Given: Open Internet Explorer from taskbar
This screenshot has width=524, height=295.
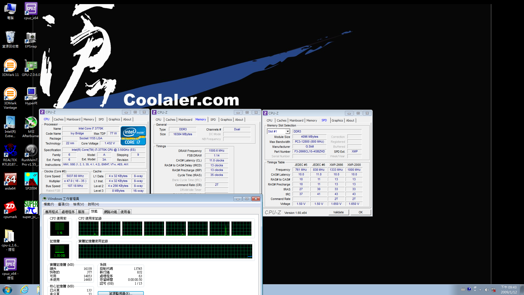Looking at the screenshot, I should tap(25, 290).
